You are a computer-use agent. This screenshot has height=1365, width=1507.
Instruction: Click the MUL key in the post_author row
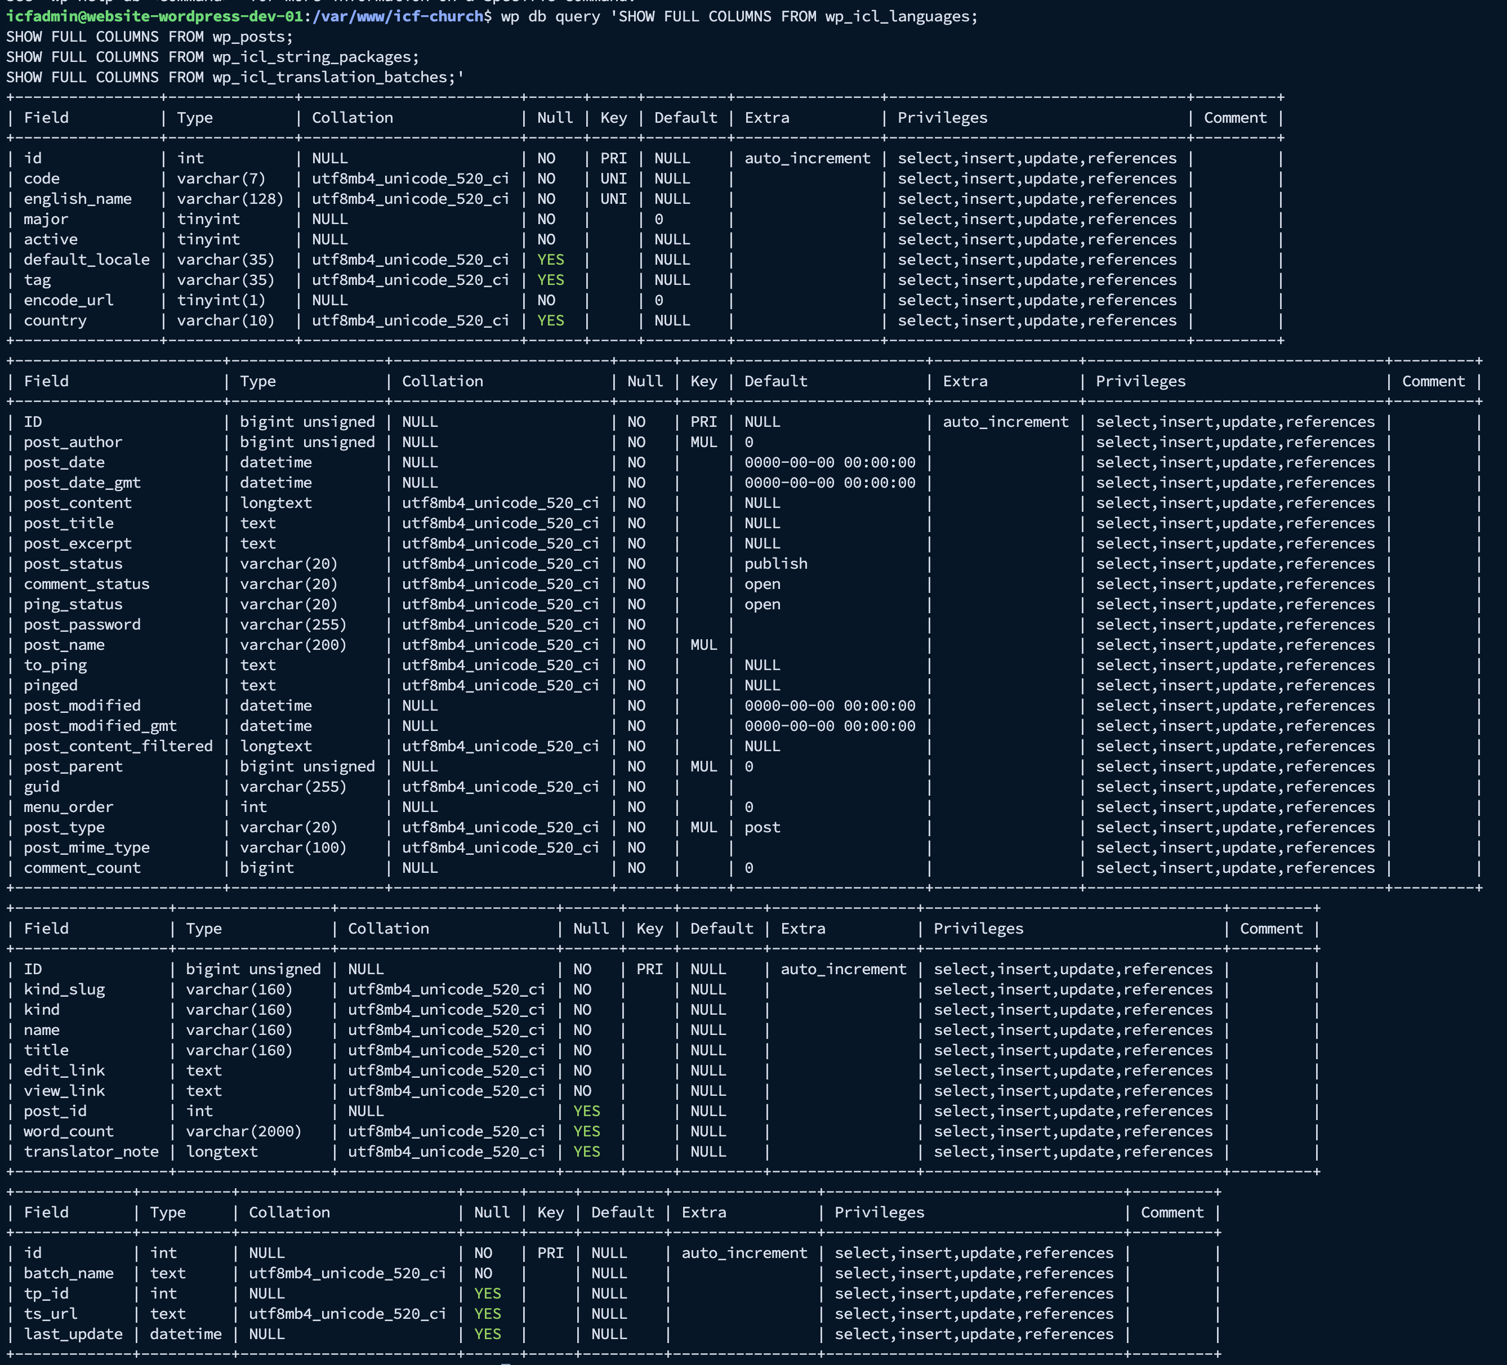click(x=703, y=442)
